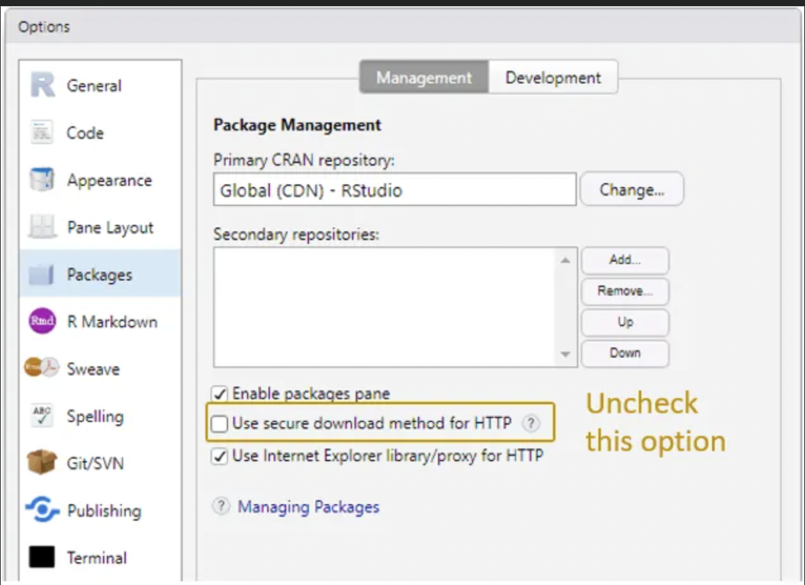Click Add... to add a secondary repository

click(625, 260)
